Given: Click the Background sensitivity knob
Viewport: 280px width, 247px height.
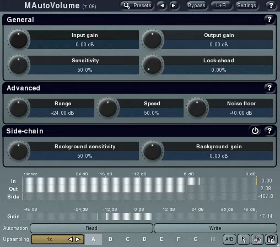Looking at the screenshot, I should click(x=18, y=151).
